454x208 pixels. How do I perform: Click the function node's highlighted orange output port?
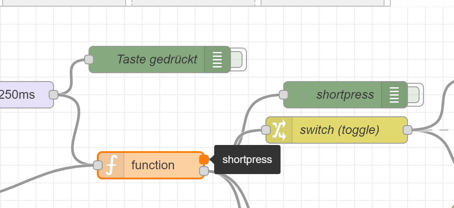point(204,160)
